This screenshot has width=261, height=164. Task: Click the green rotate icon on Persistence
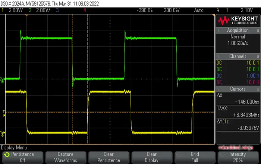point(7,154)
